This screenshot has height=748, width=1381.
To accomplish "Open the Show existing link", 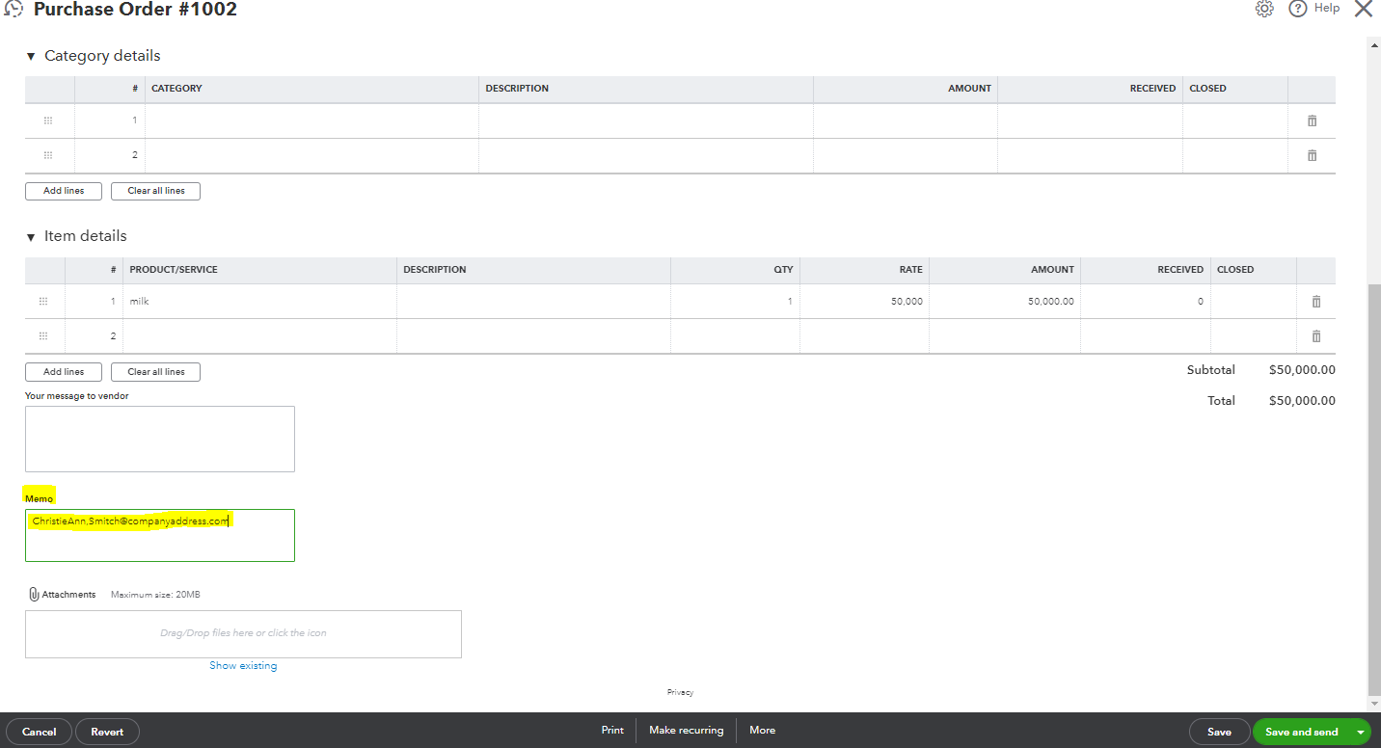I will (243, 666).
